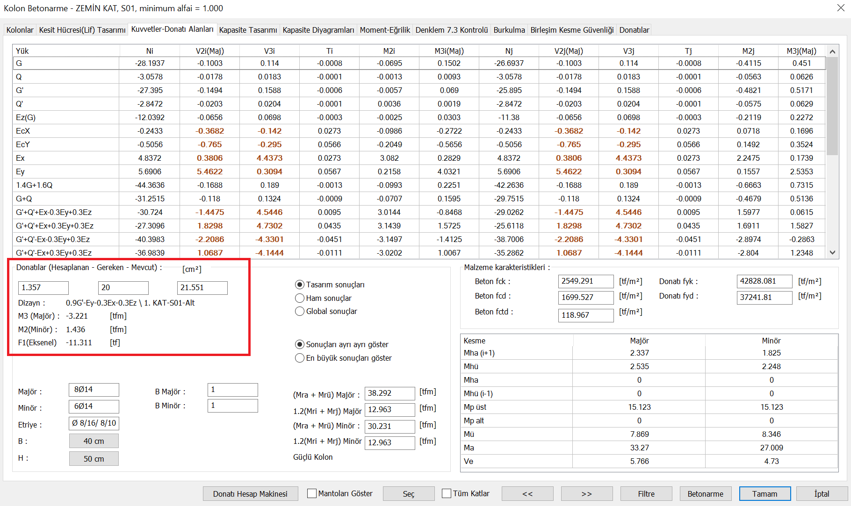The height and width of the screenshot is (506, 851).
Task: Open the Filtre button
Action: (x=646, y=494)
